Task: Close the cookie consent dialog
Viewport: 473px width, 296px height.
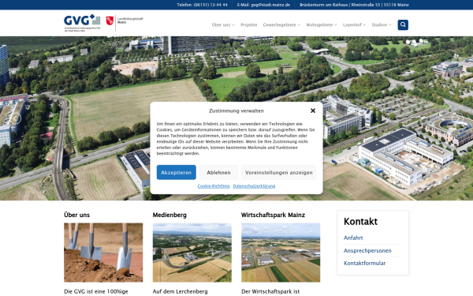Action: click(313, 111)
